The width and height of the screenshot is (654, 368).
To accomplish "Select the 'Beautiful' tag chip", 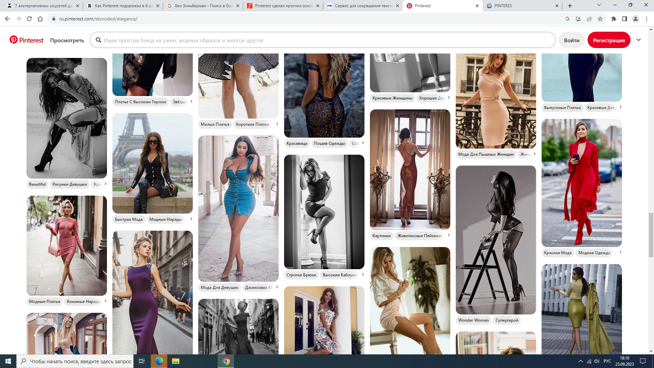I will point(37,184).
